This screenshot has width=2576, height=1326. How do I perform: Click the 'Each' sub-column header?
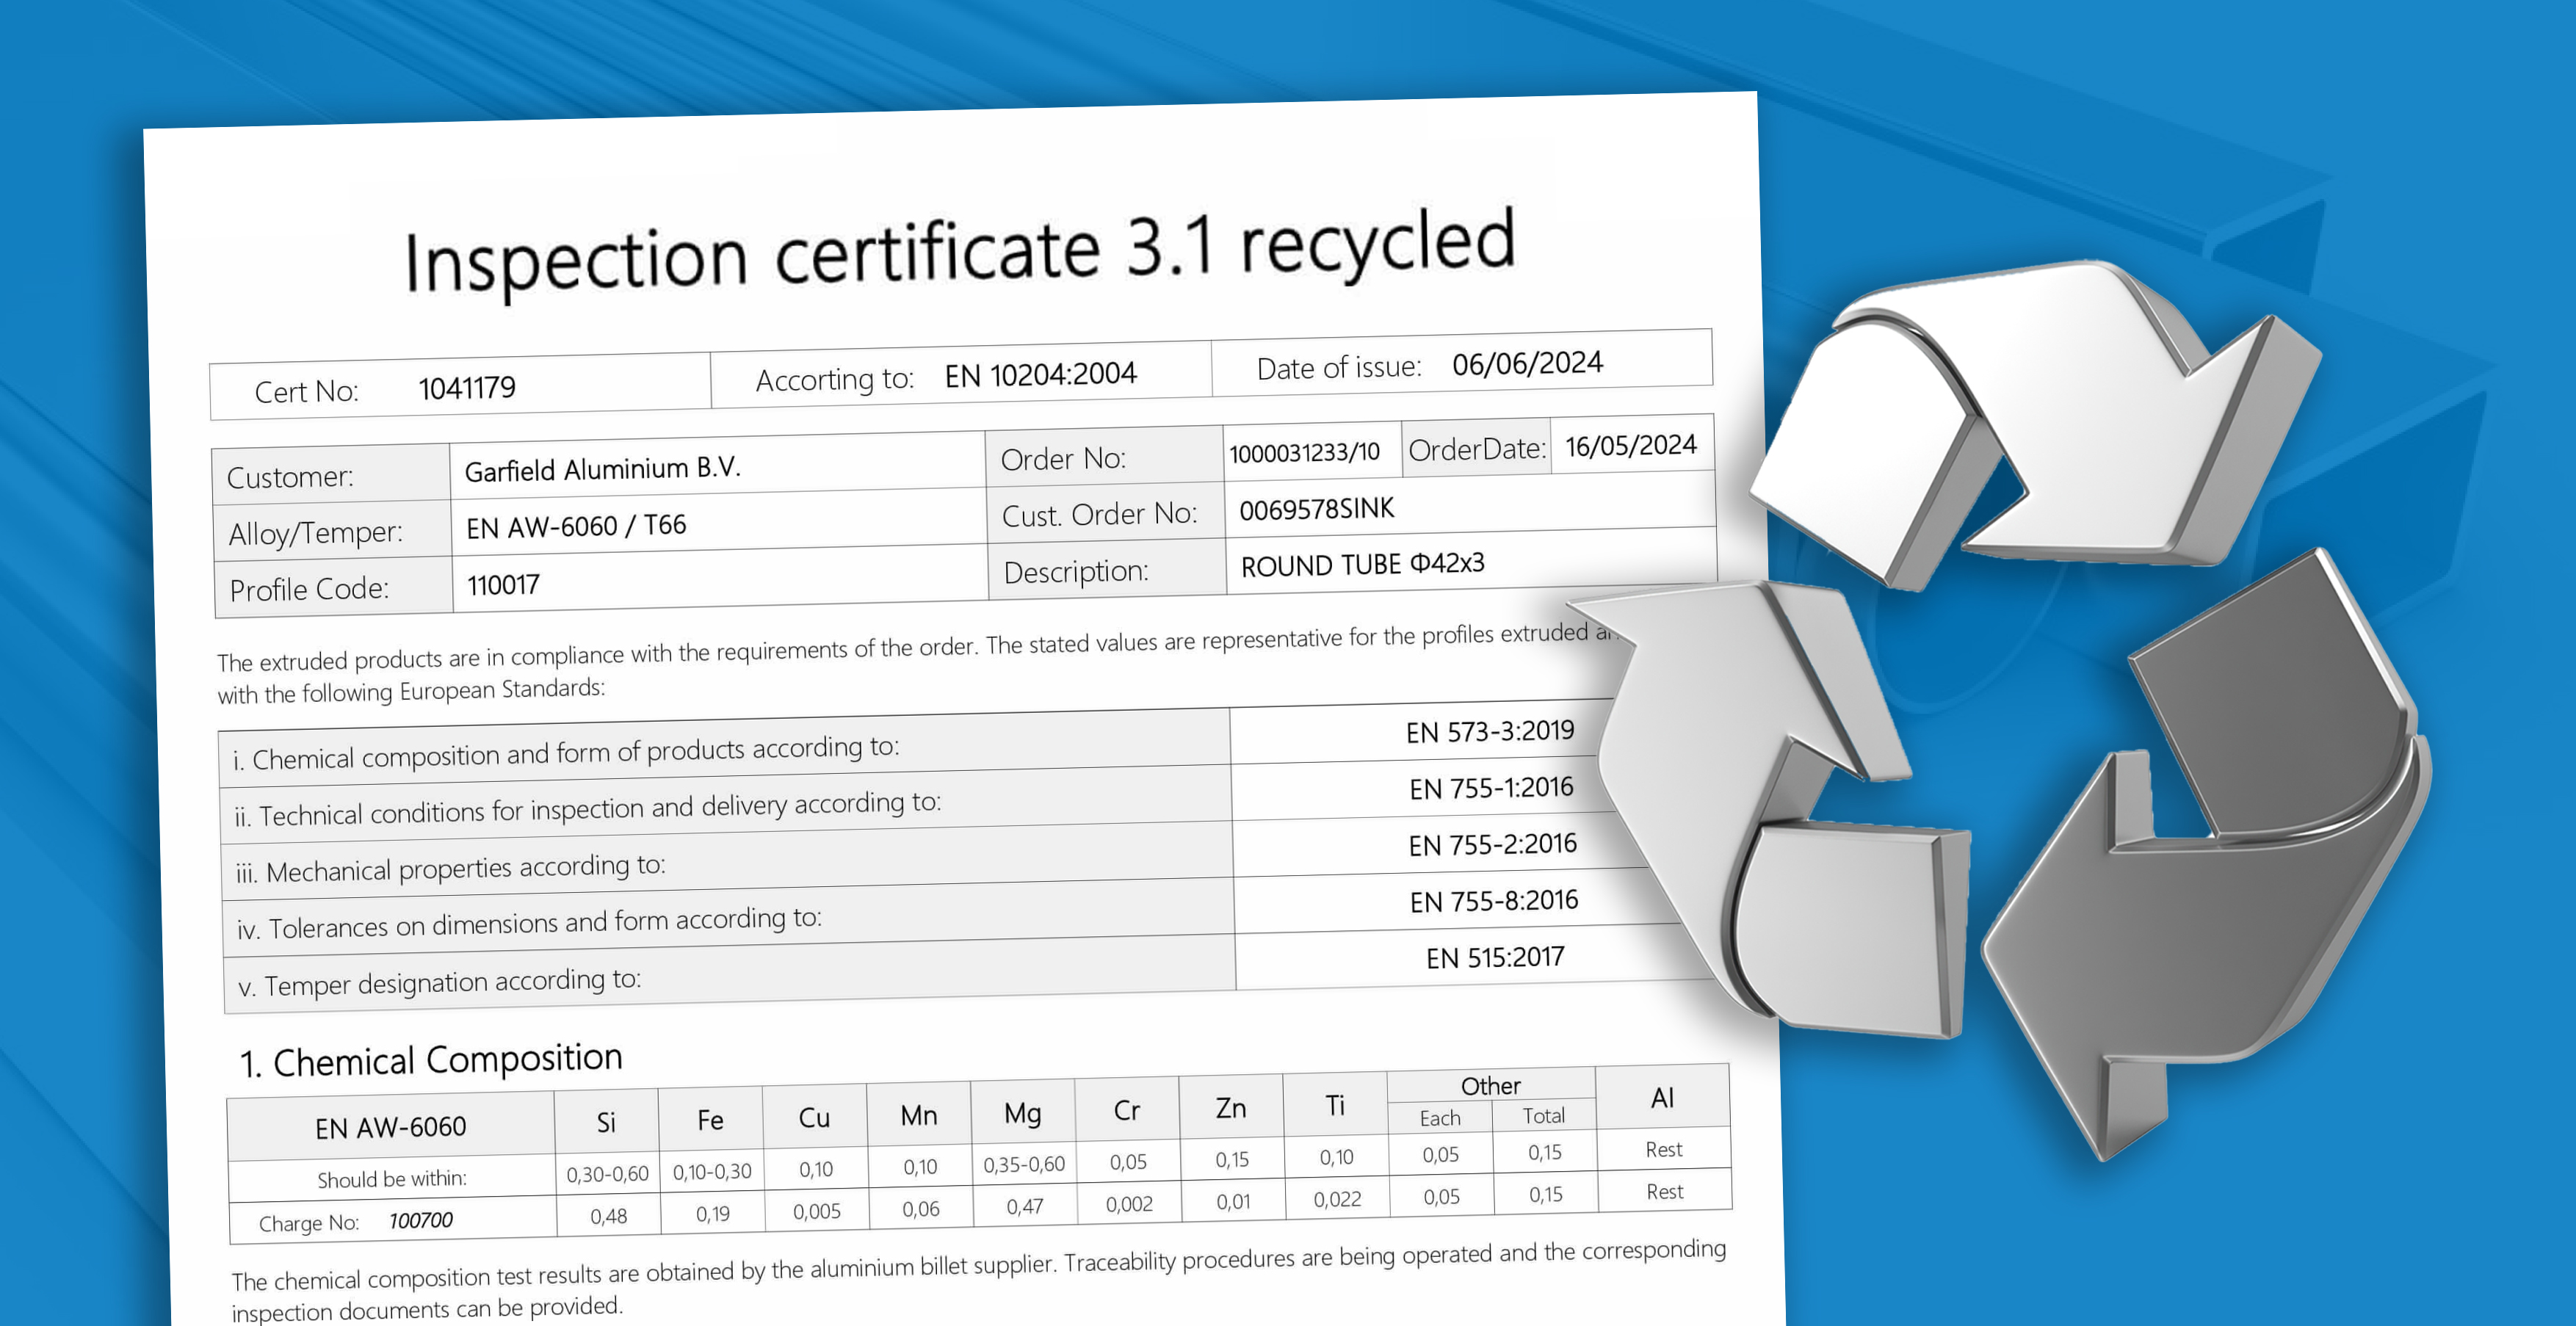(x=1440, y=1117)
